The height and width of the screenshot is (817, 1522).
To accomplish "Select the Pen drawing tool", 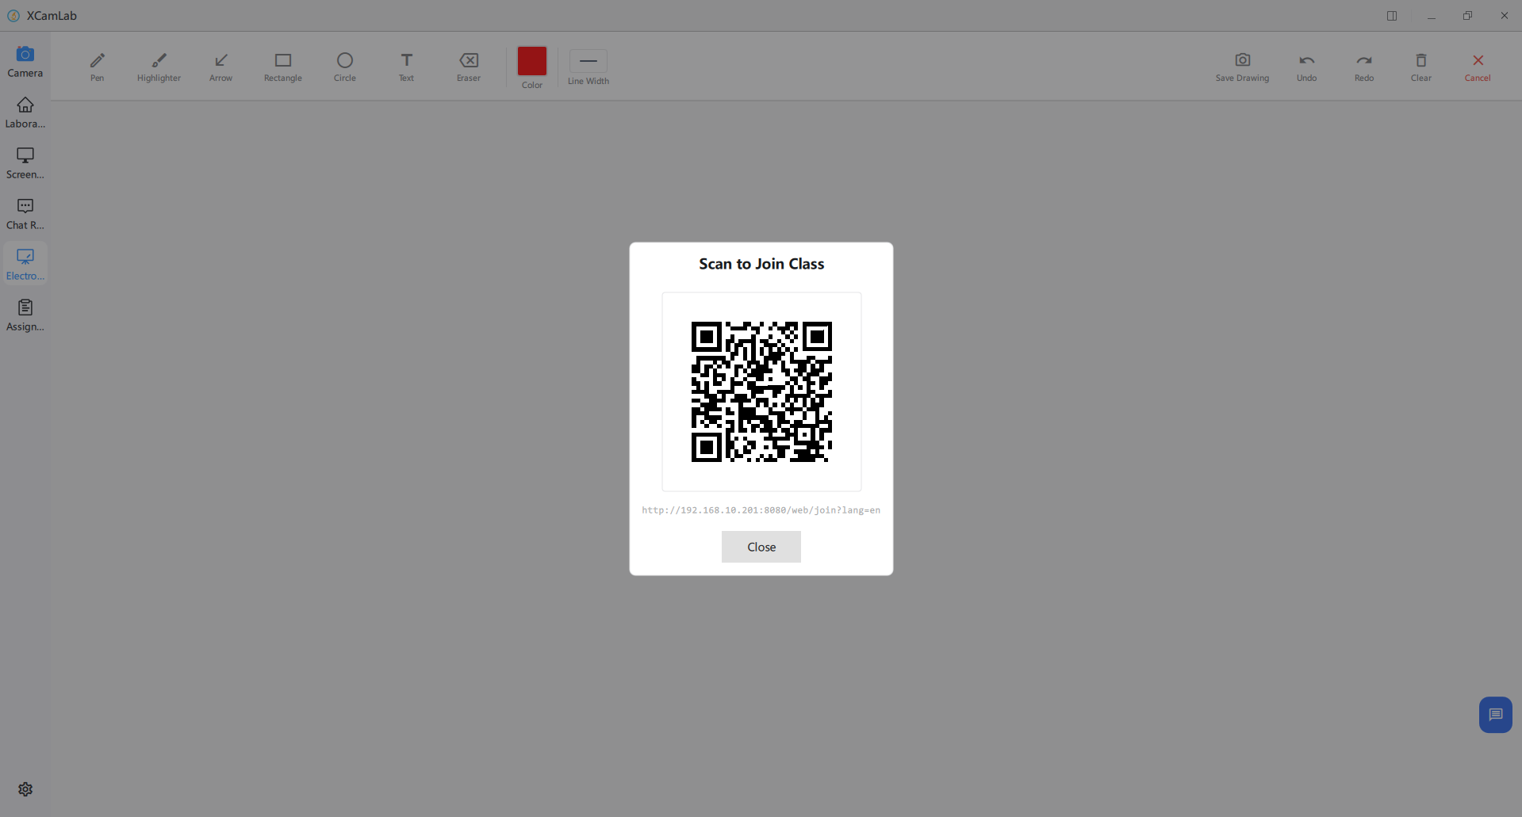I will (97, 67).
